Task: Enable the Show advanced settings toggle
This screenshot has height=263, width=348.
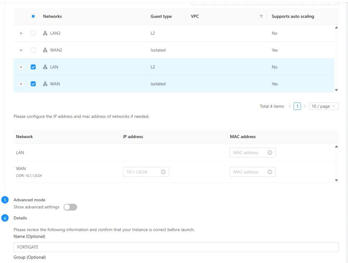Action: pyautogui.click(x=70, y=207)
